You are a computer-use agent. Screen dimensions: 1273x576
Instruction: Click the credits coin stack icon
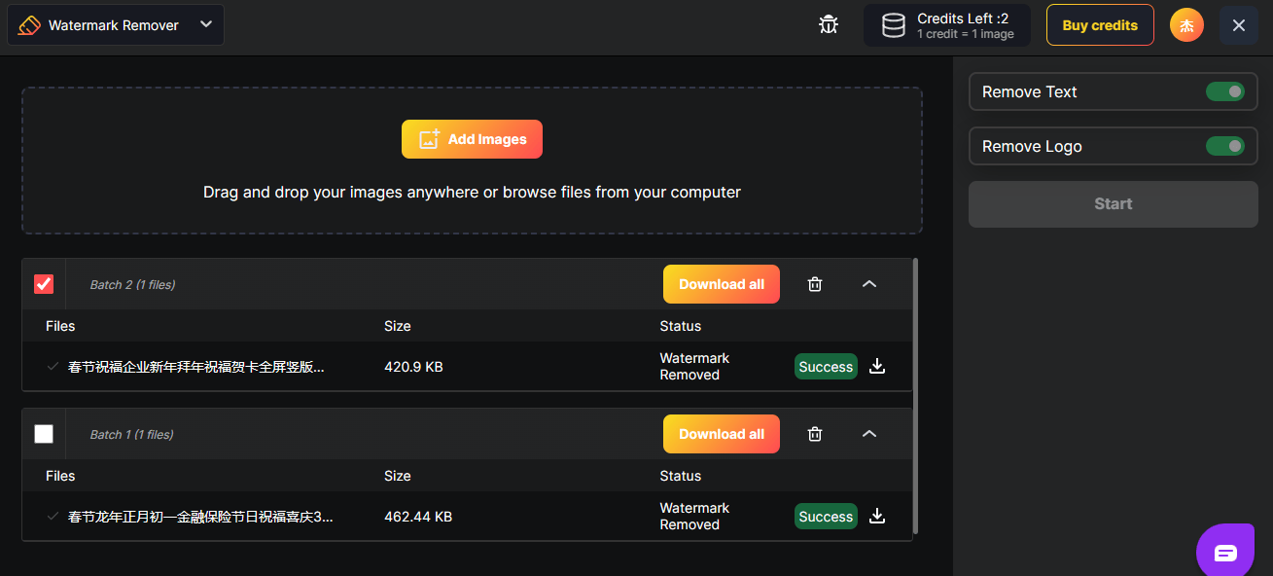point(893,25)
